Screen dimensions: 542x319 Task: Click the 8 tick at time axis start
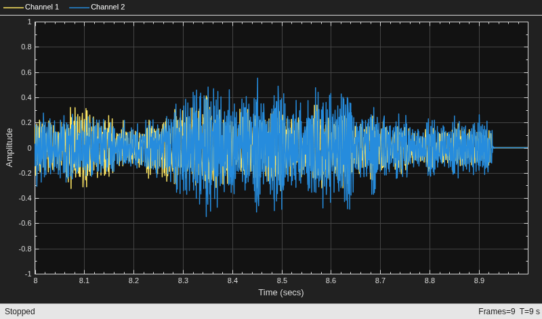[x=35, y=280]
